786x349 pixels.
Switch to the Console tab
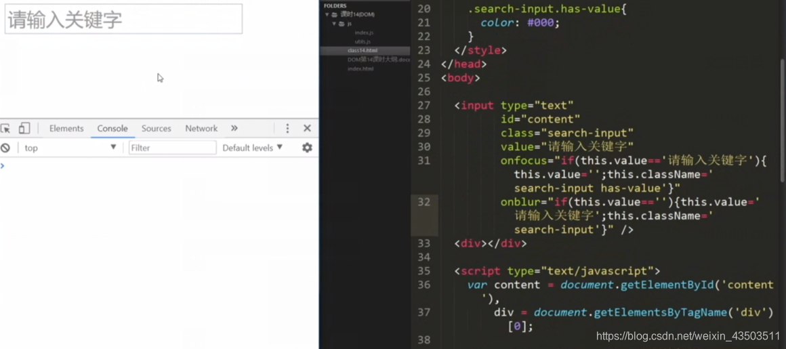tap(112, 128)
